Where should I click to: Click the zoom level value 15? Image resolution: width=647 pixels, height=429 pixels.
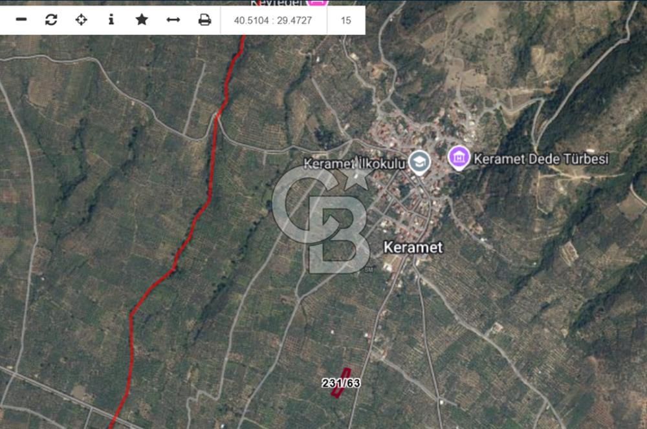coord(345,20)
